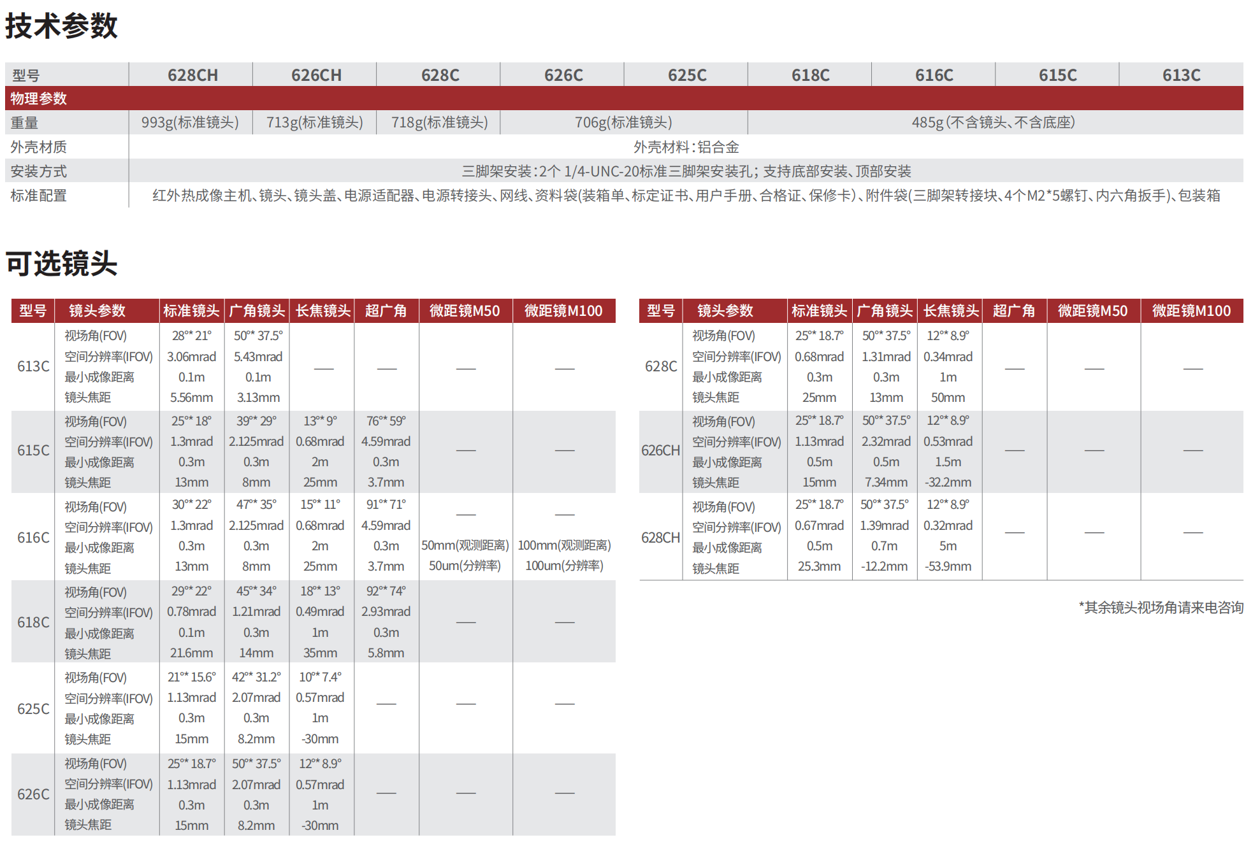Select the 618C row label in lens table
Screen dimensions: 1253x849
click(33, 622)
